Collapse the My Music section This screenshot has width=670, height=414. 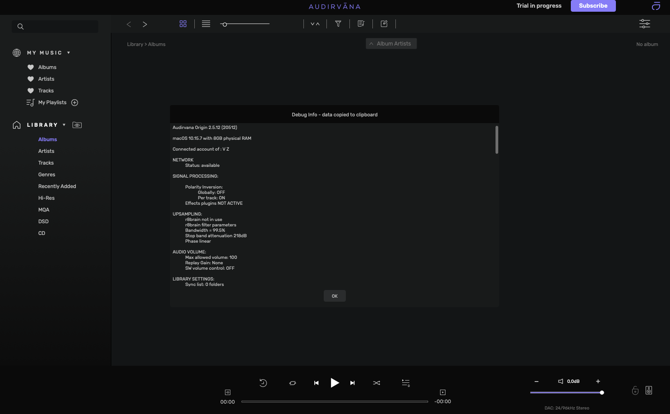coord(69,53)
